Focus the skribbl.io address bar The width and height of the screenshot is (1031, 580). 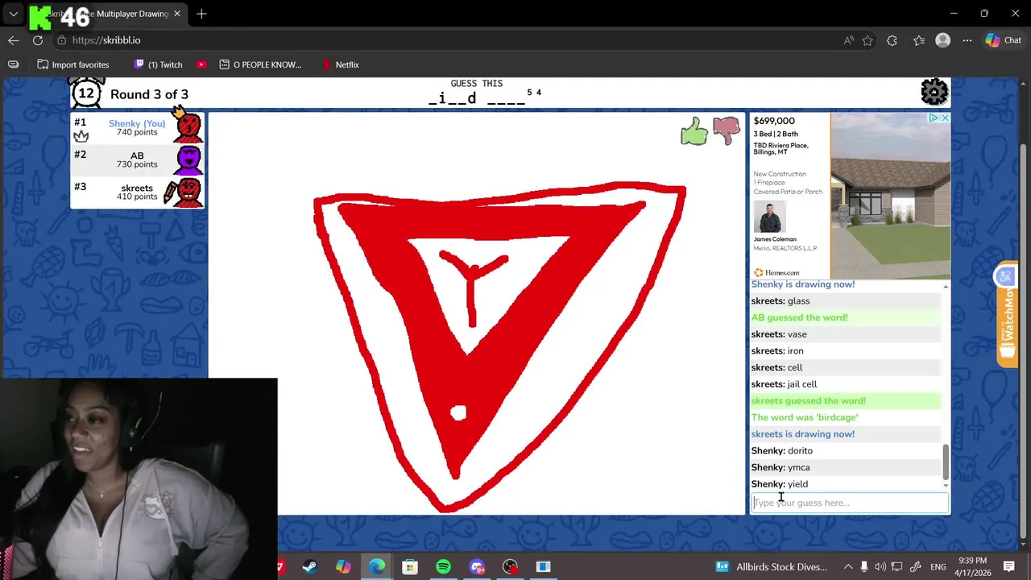(443, 40)
